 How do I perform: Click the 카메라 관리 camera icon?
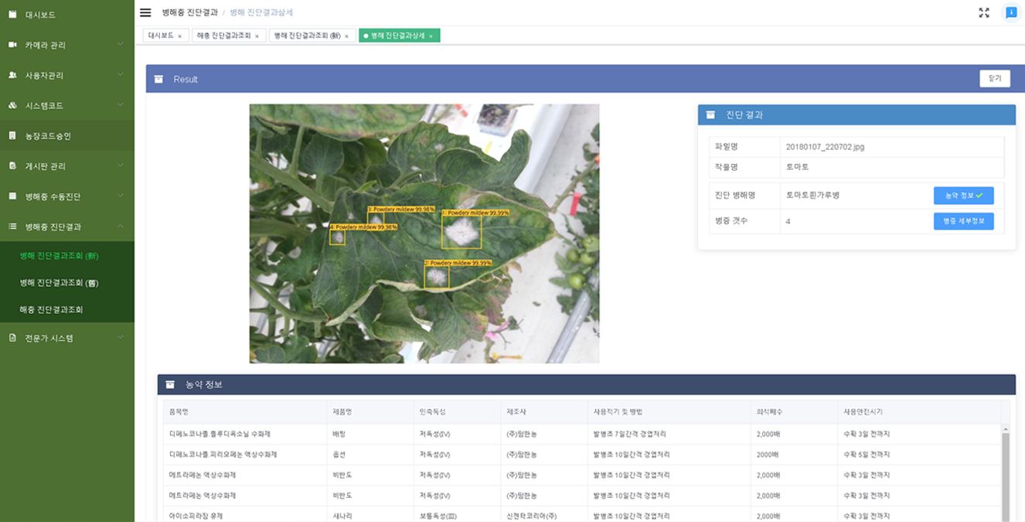(12, 45)
